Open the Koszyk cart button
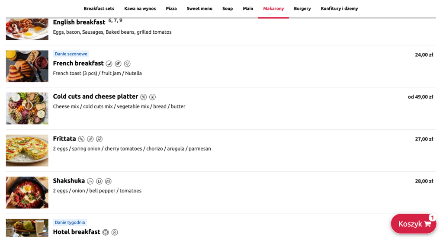The height and width of the screenshot is (237, 443). coord(414,224)
